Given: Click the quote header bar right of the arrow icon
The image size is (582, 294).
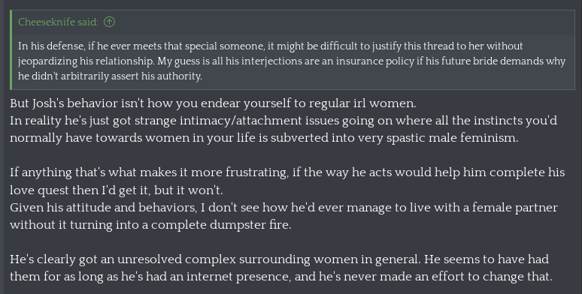Looking at the screenshot, I should point(345,22).
